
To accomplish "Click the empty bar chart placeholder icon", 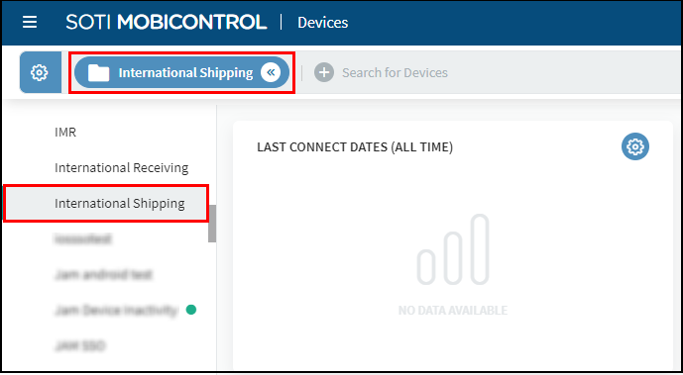I will [453, 249].
